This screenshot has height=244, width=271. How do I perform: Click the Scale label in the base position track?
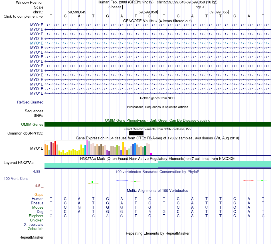pos(39,7)
